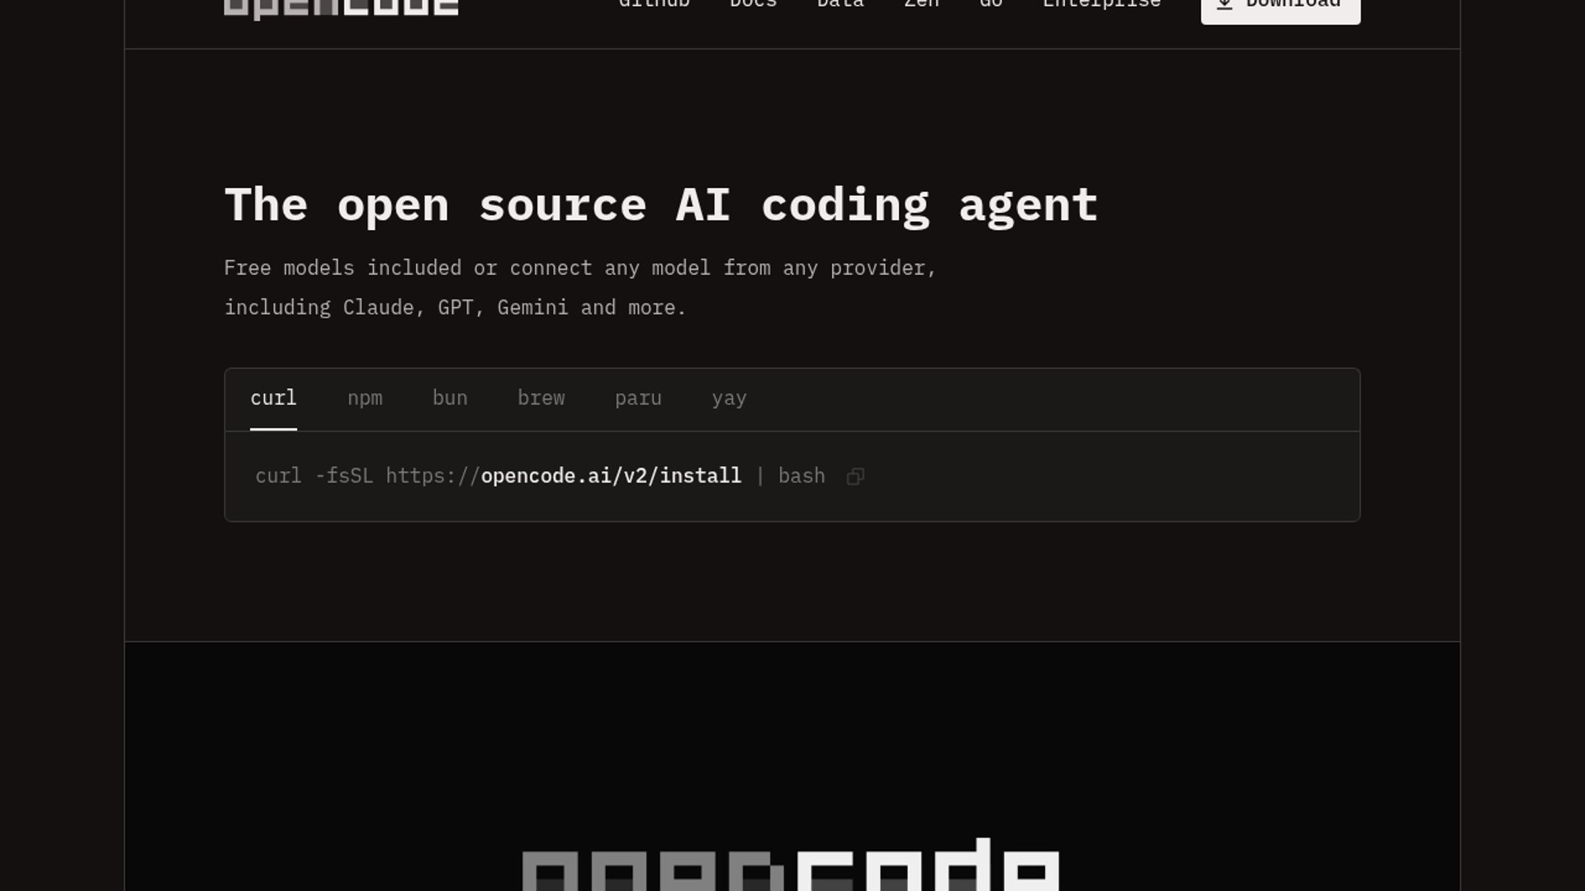Click the large opencode pixel logo banner
The height and width of the screenshot is (891, 1585).
[x=791, y=865]
